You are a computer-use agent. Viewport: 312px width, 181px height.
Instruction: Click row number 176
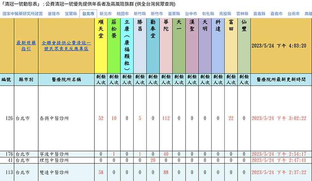pyautogui.click(x=9, y=154)
